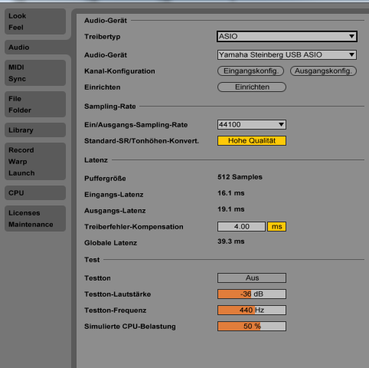Toggle the yellow ms unit button
The image size is (369, 368).
coord(276,226)
